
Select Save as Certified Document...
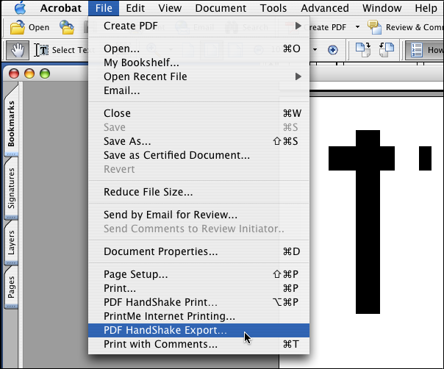(x=198, y=155)
